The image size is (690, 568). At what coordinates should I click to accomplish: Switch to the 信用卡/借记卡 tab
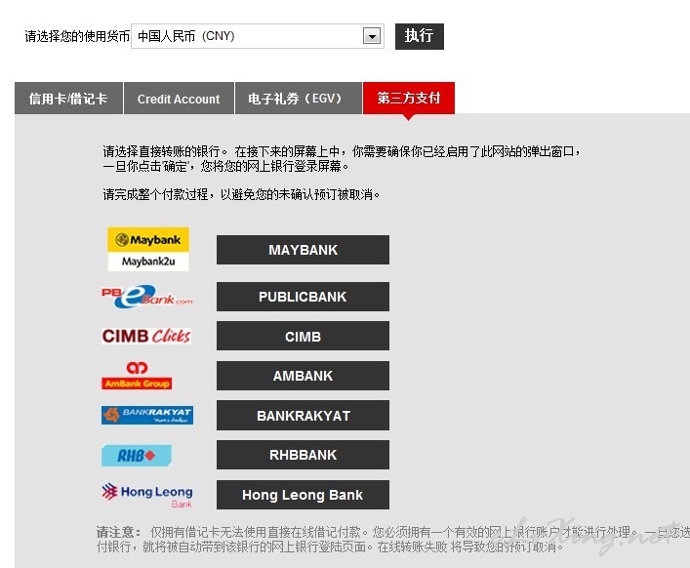pyautogui.click(x=68, y=99)
